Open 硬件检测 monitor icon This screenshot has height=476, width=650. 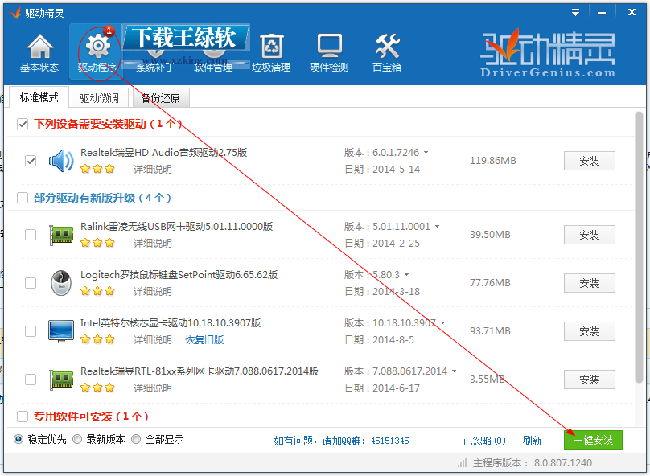click(330, 46)
